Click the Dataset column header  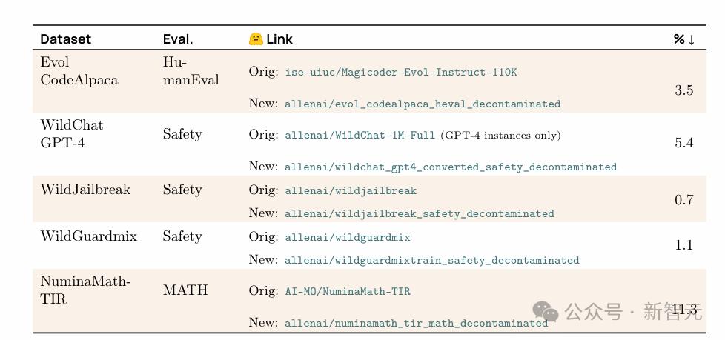click(x=66, y=39)
